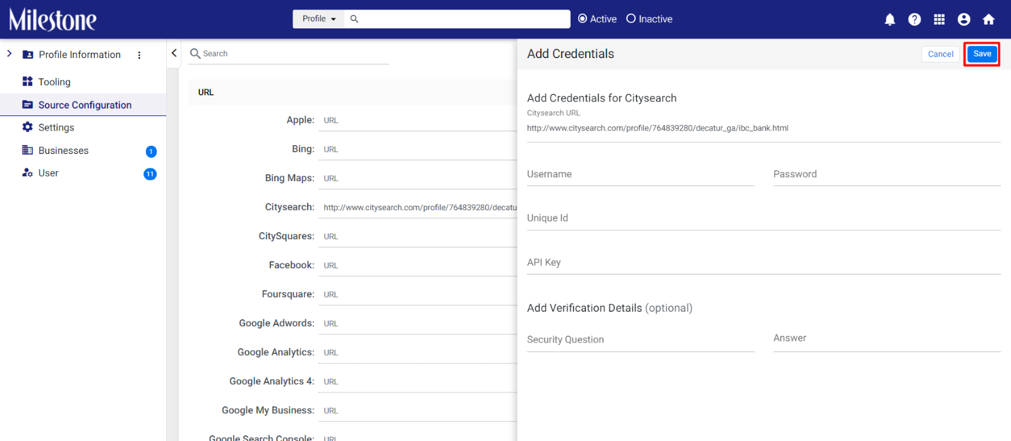Click the Profile Information folder icon
Image resolution: width=1011 pixels, height=441 pixels.
click(x=28, y=55)
